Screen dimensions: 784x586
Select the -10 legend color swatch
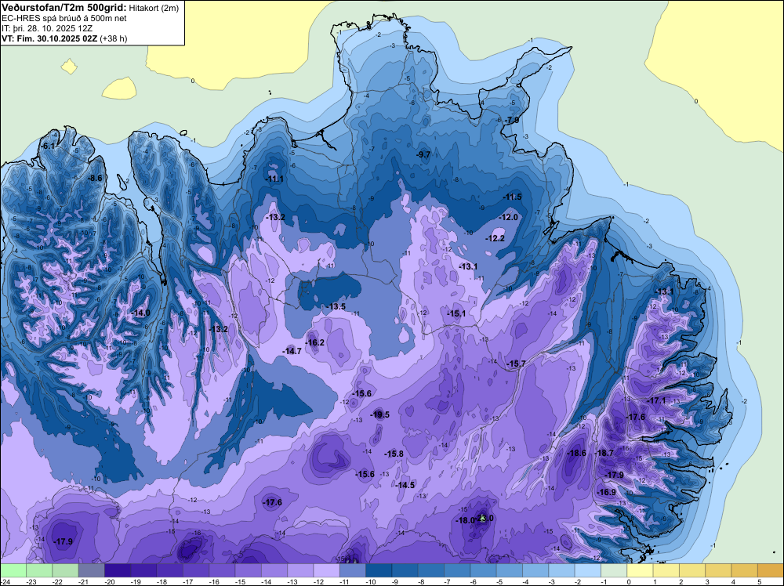[379, 570]
